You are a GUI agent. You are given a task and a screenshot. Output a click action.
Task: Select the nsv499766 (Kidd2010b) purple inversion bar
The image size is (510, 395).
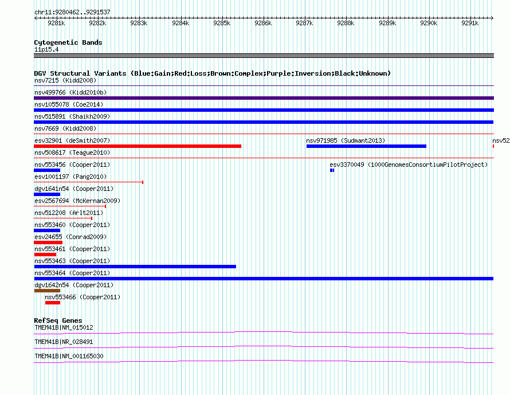[x=264, y=98]
